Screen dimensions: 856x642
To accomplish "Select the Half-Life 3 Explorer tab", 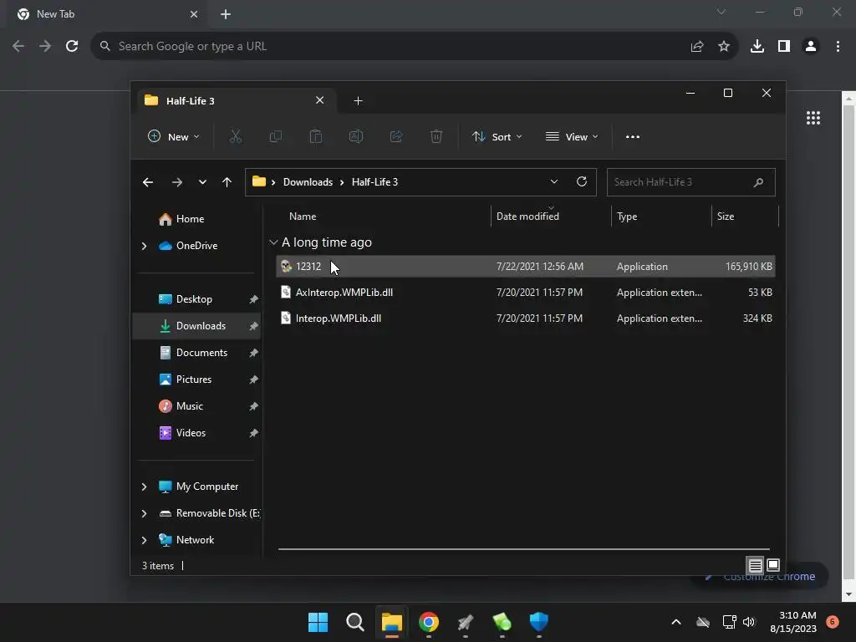I will (235, 100).
